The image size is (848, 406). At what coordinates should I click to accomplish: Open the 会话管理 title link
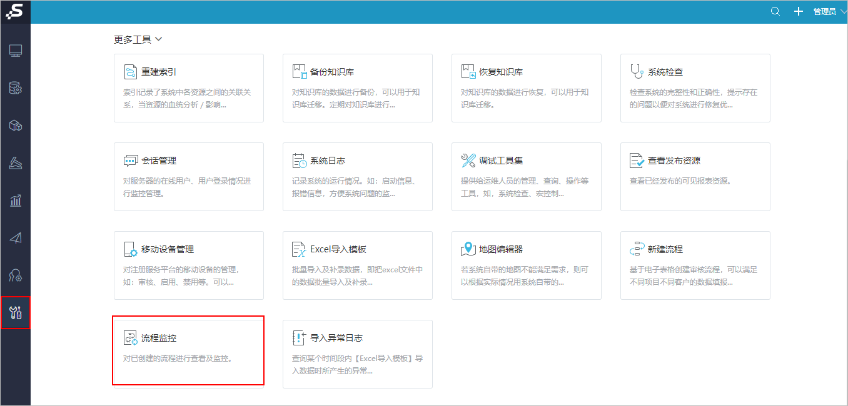click(159, 161)
